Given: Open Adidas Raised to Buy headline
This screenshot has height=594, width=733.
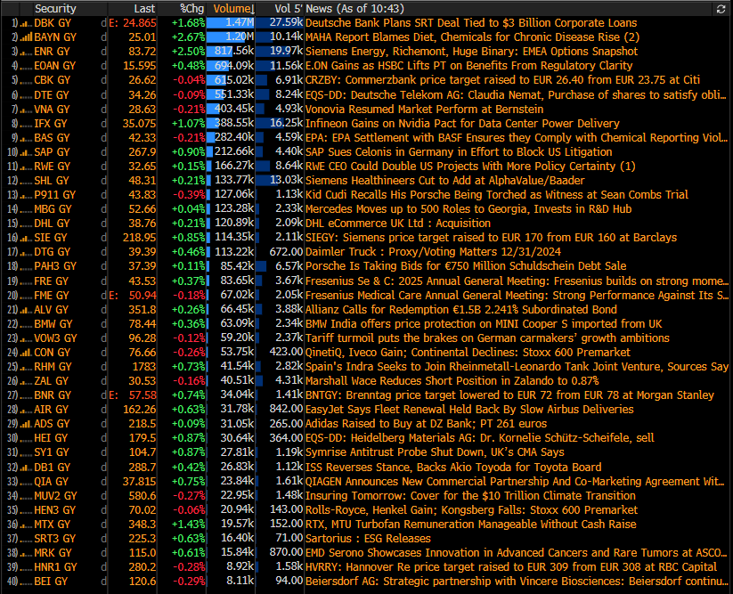Looking at the screenshot, I should 426,424.
